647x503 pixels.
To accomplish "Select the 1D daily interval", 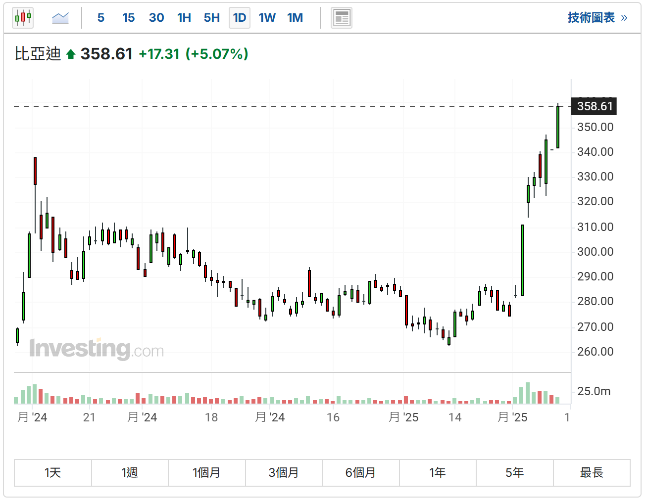I will tap(240, 18).
